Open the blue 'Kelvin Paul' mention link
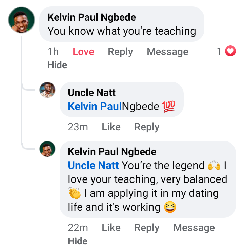Image resolution: width=244 pixels, height=246 pixels. 95,106
